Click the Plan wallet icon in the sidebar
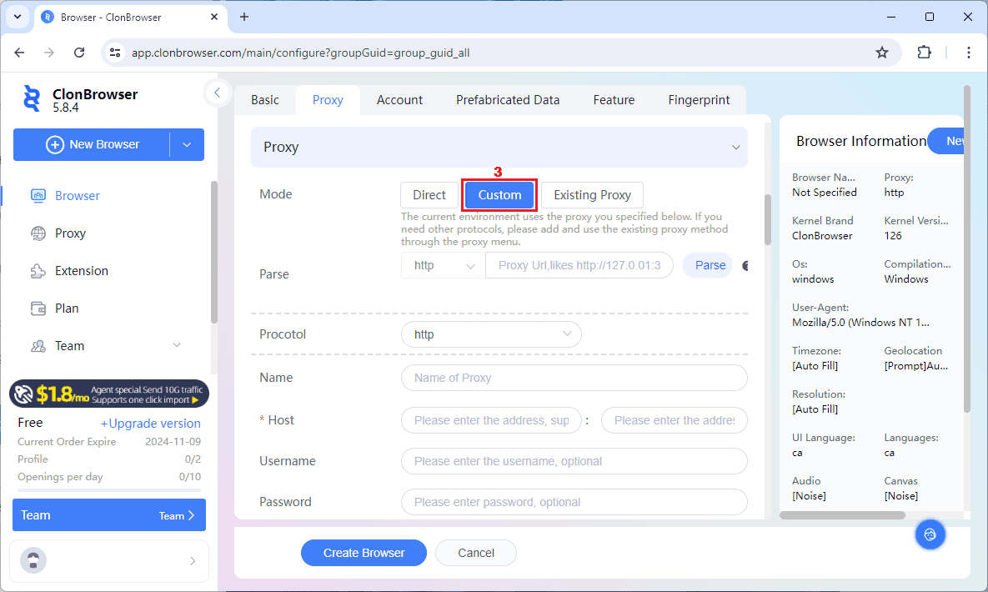Screen dimensions: 988x592 click(38, 309)
